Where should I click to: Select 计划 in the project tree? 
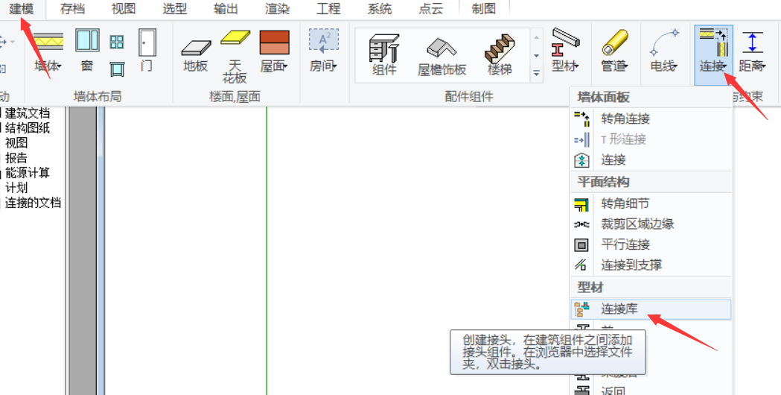coord(16,188)
